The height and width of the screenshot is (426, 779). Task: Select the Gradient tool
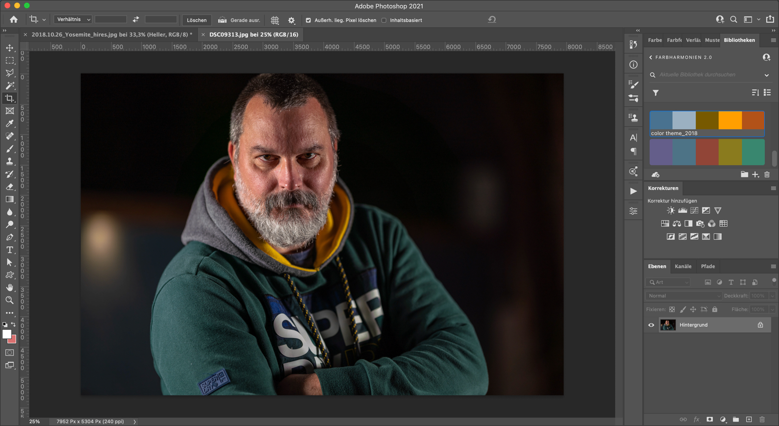pyautogui.click(x=10, y=199)
